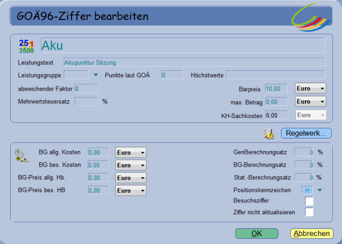Click the Höchstwerte input field

pos(275,75)
